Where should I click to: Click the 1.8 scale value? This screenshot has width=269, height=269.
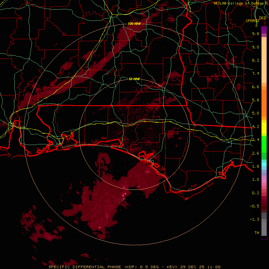[x=256, y=166]
